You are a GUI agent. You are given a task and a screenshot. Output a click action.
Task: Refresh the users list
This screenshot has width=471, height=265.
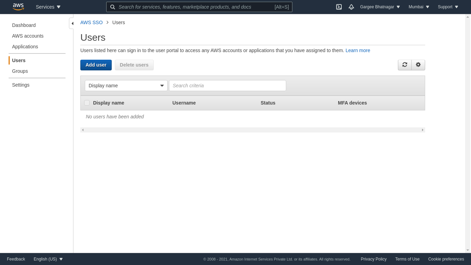(x=405, y=65)
